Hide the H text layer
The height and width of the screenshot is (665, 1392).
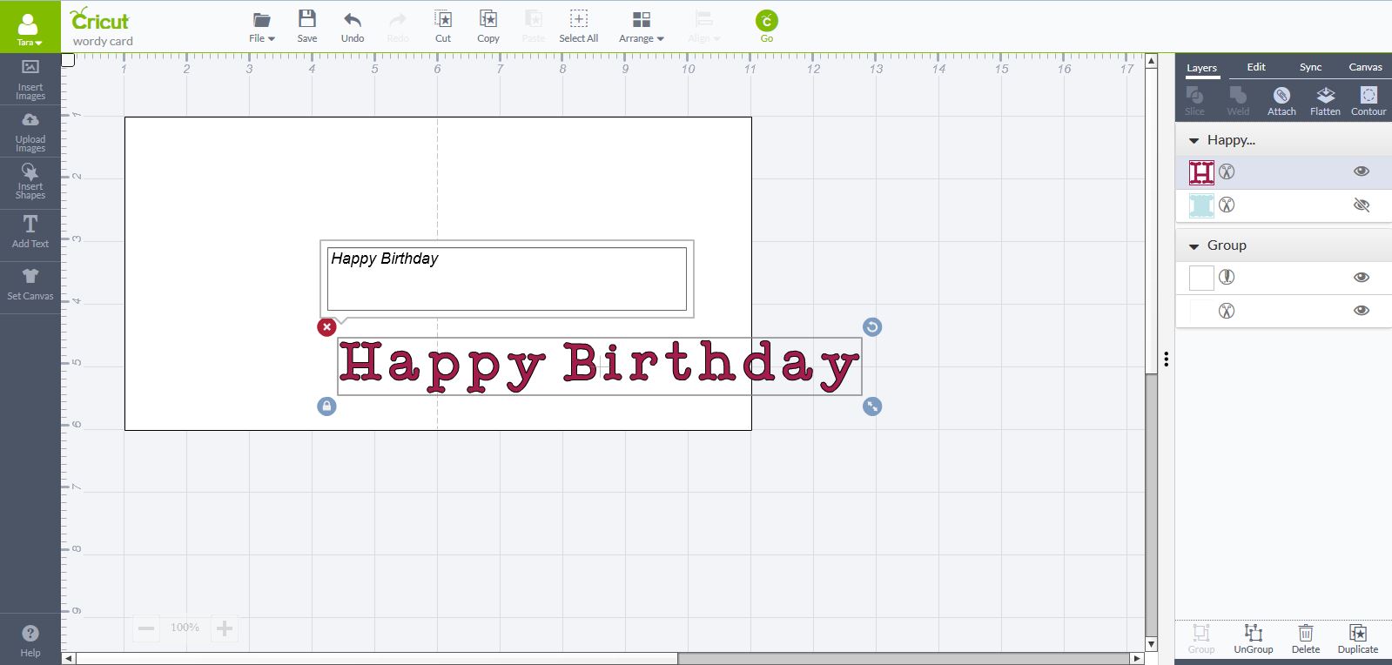(x=1362, y=171)
